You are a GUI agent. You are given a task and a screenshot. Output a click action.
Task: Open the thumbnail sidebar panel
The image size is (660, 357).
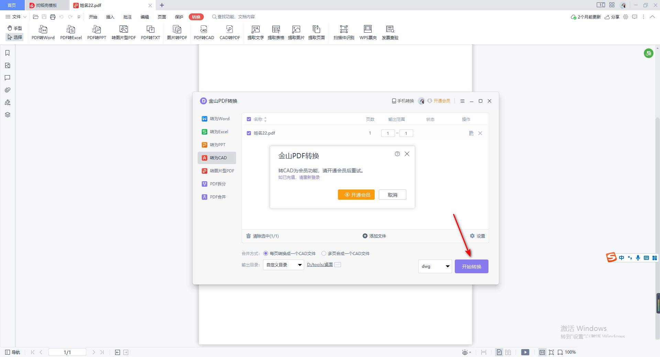tap(8, 66)
